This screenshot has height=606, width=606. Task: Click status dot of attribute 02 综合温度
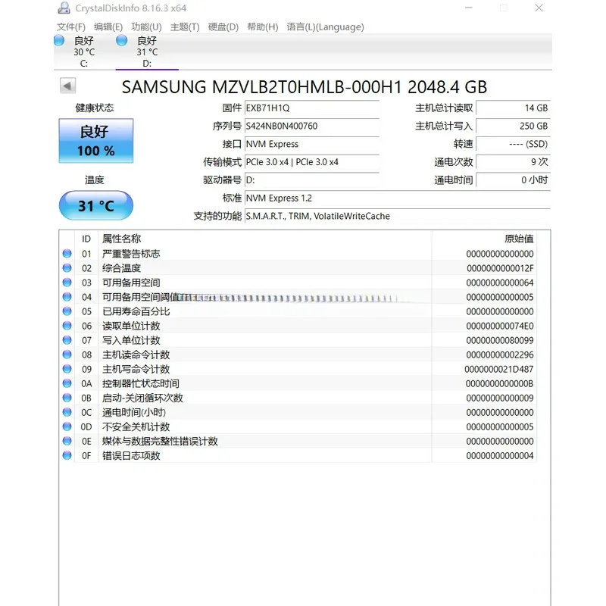pos(67,268)
